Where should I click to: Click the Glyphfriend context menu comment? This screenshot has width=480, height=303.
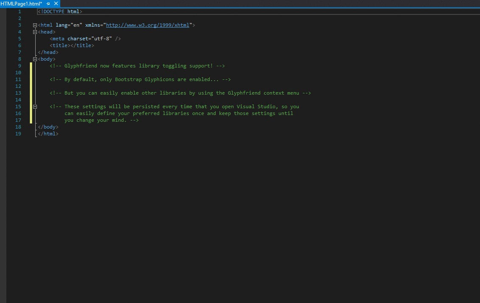[180, 93]
